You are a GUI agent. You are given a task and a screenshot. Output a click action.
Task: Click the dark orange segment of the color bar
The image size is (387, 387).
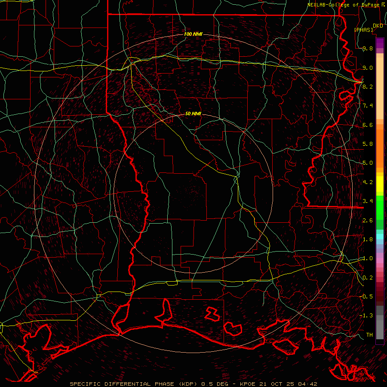pyautogui.click(x=380, y=148)
